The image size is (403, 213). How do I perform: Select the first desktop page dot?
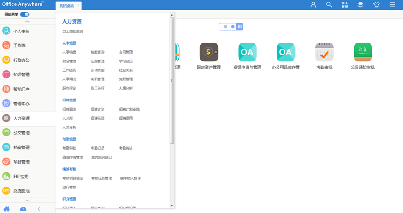(225, 27)
